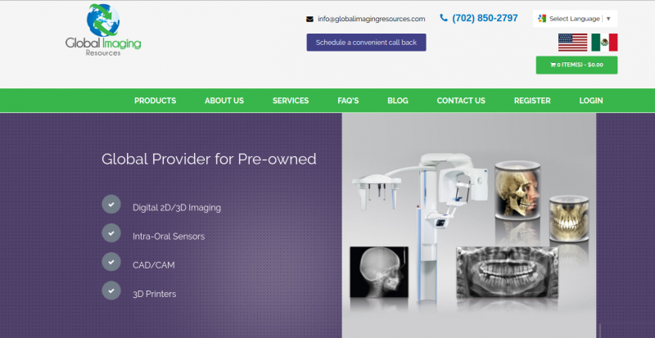
Task: Click the panoramic dental x-ray thumbnail
Action: click(x=507, y=273)
